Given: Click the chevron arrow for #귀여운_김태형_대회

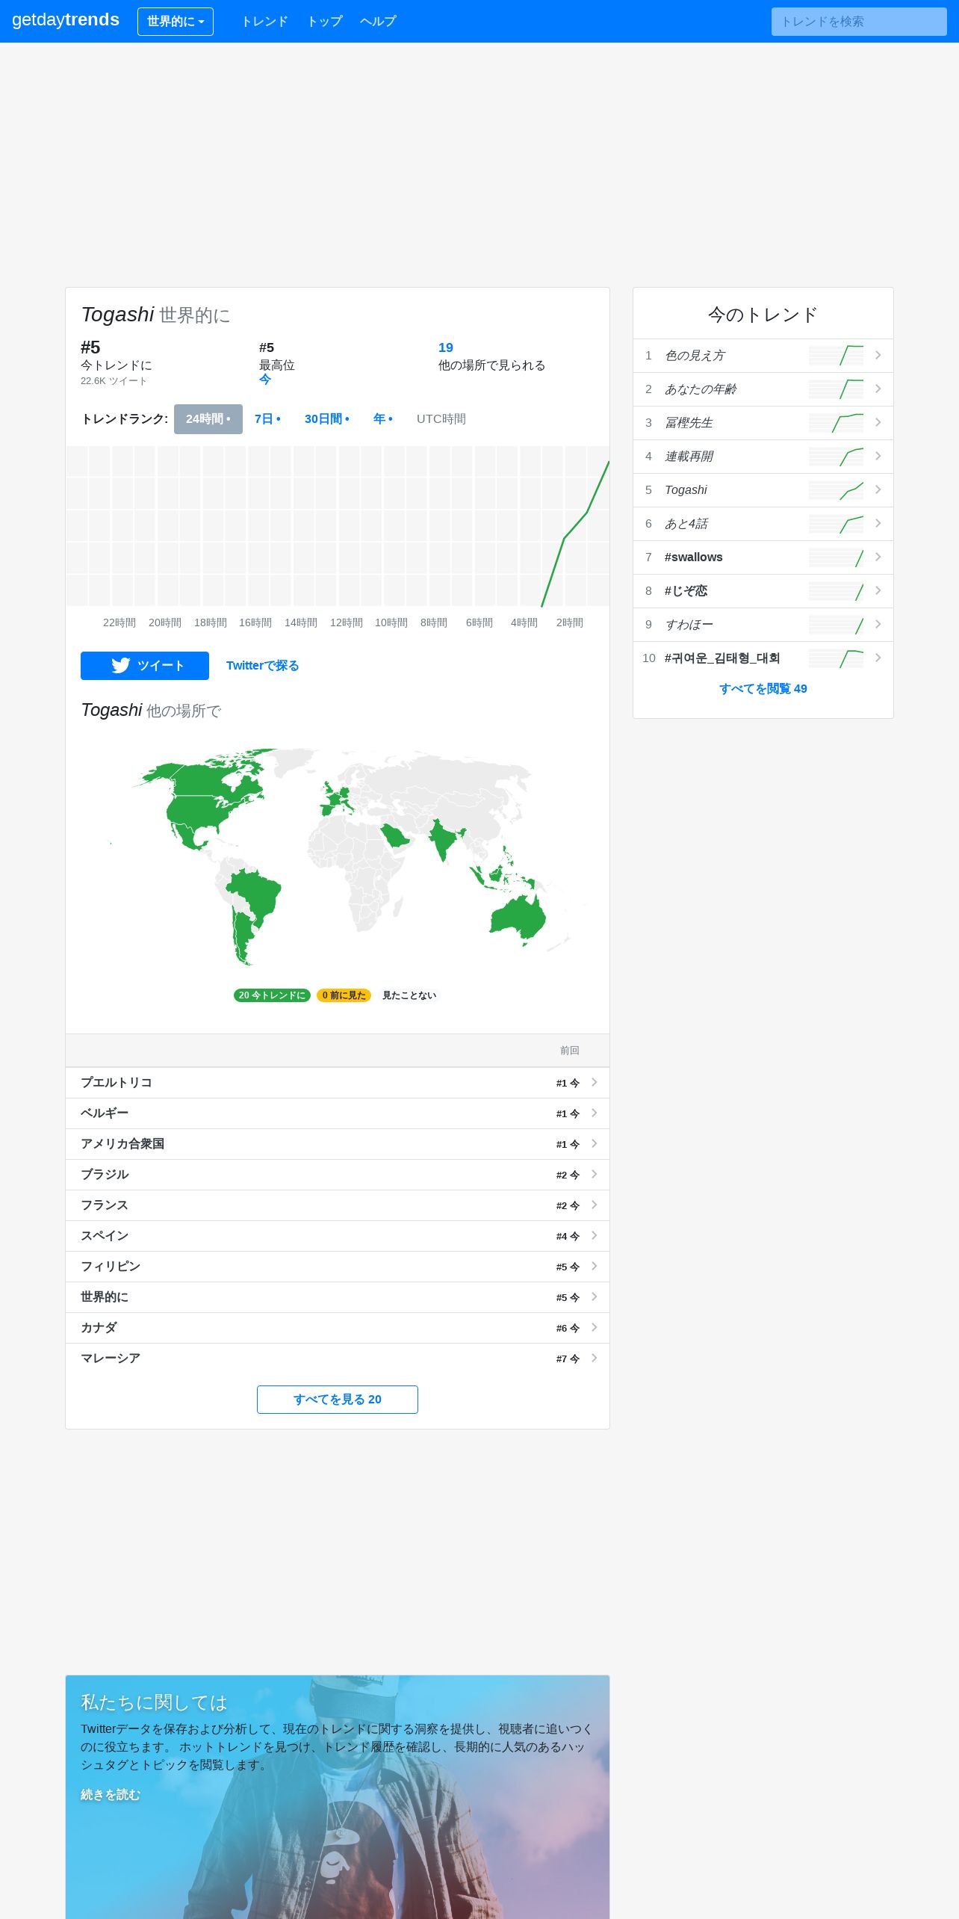Looking at the screenshot, I should [x=878, y=658].
